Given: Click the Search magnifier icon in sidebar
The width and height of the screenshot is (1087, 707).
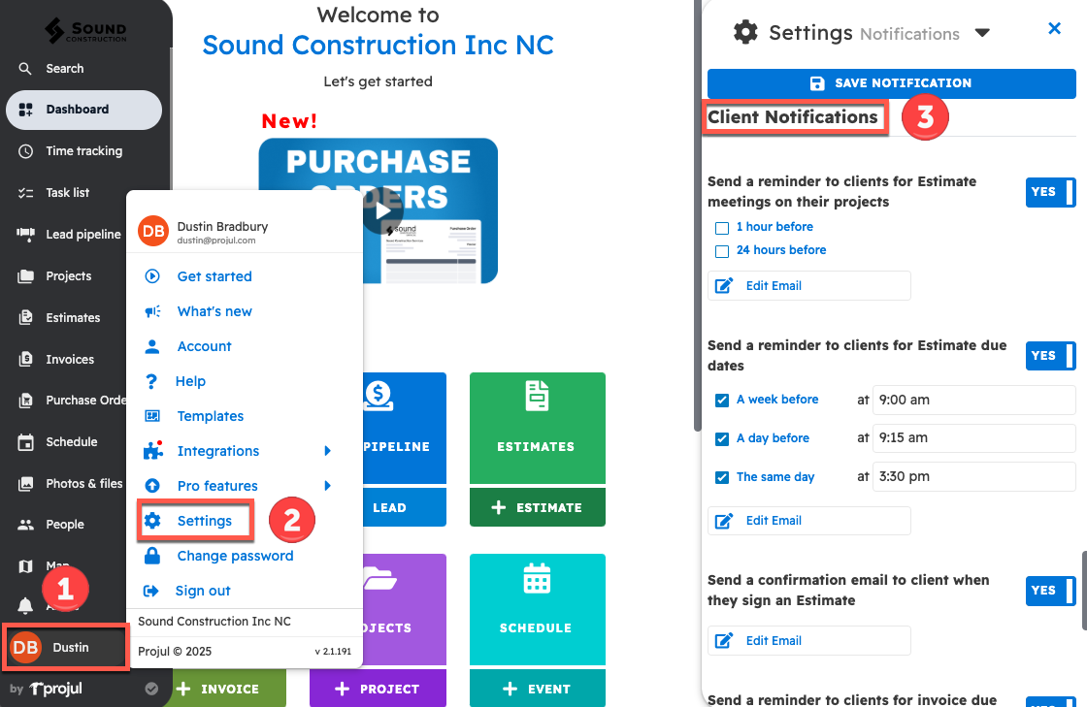Looking at the screenshot, I should (25, 69).
